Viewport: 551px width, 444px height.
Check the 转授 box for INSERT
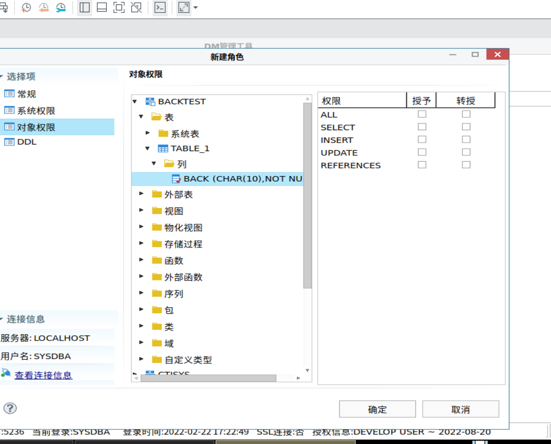click(466, 139)
